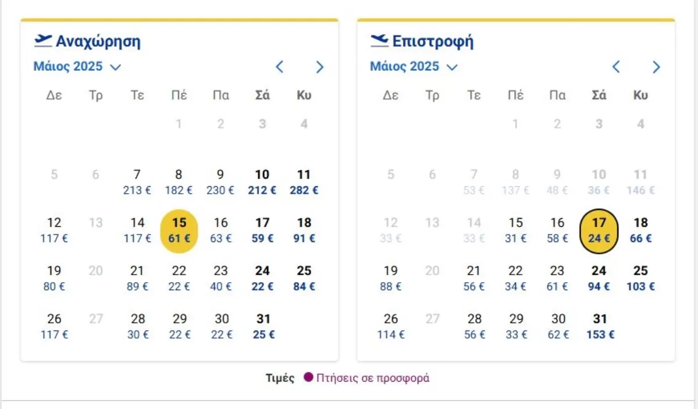Pick departure date 7 priced 213 €
698x409 pixels.
pyautogui.click(x=137, y=182)
